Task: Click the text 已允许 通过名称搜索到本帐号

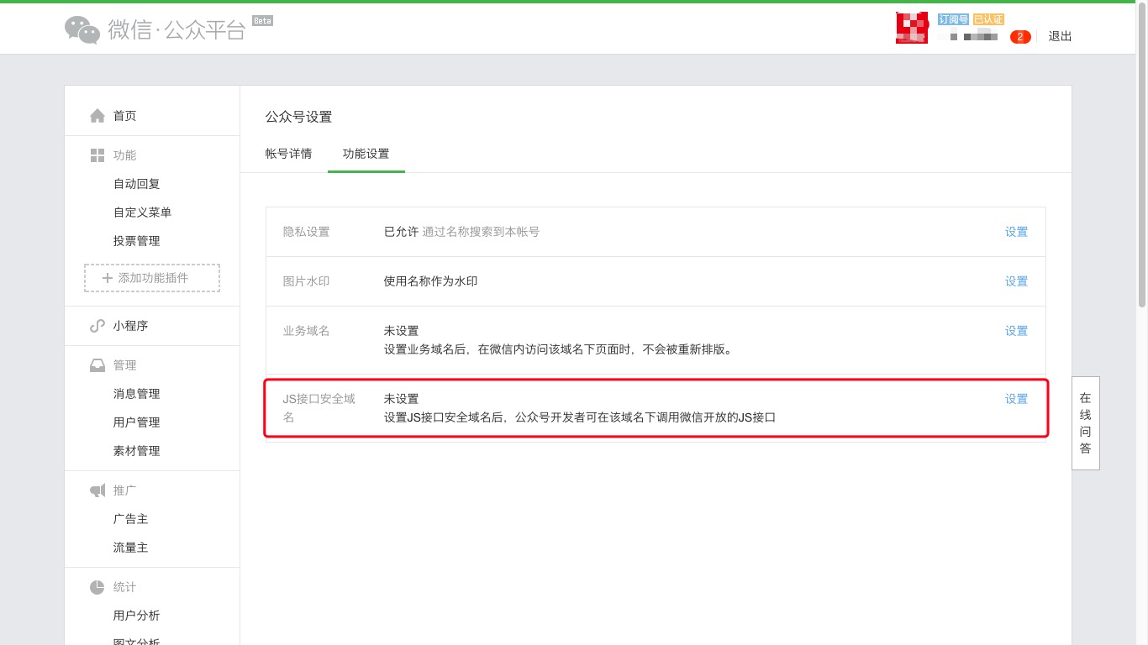Action: click(x=462, y=232)
